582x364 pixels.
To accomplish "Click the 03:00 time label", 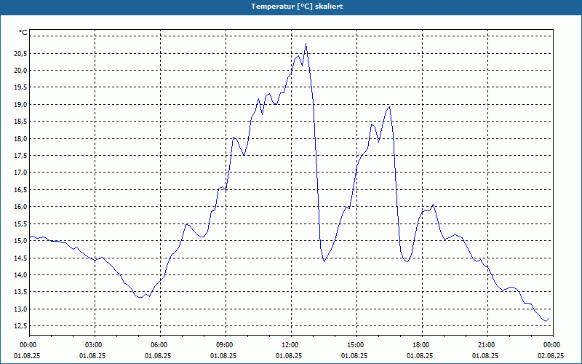I will 95,345.
